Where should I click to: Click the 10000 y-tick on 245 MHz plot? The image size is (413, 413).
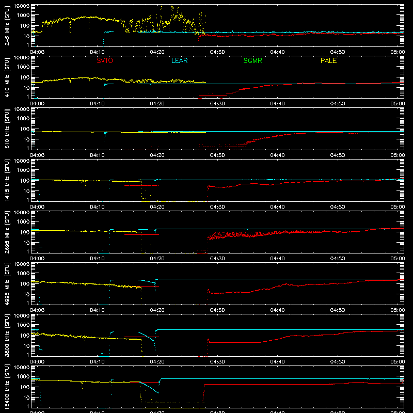coord(22,6)
